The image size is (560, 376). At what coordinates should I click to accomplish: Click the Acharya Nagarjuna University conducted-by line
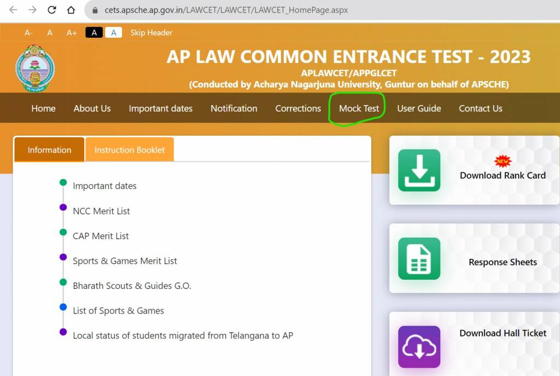click(348, 84)
